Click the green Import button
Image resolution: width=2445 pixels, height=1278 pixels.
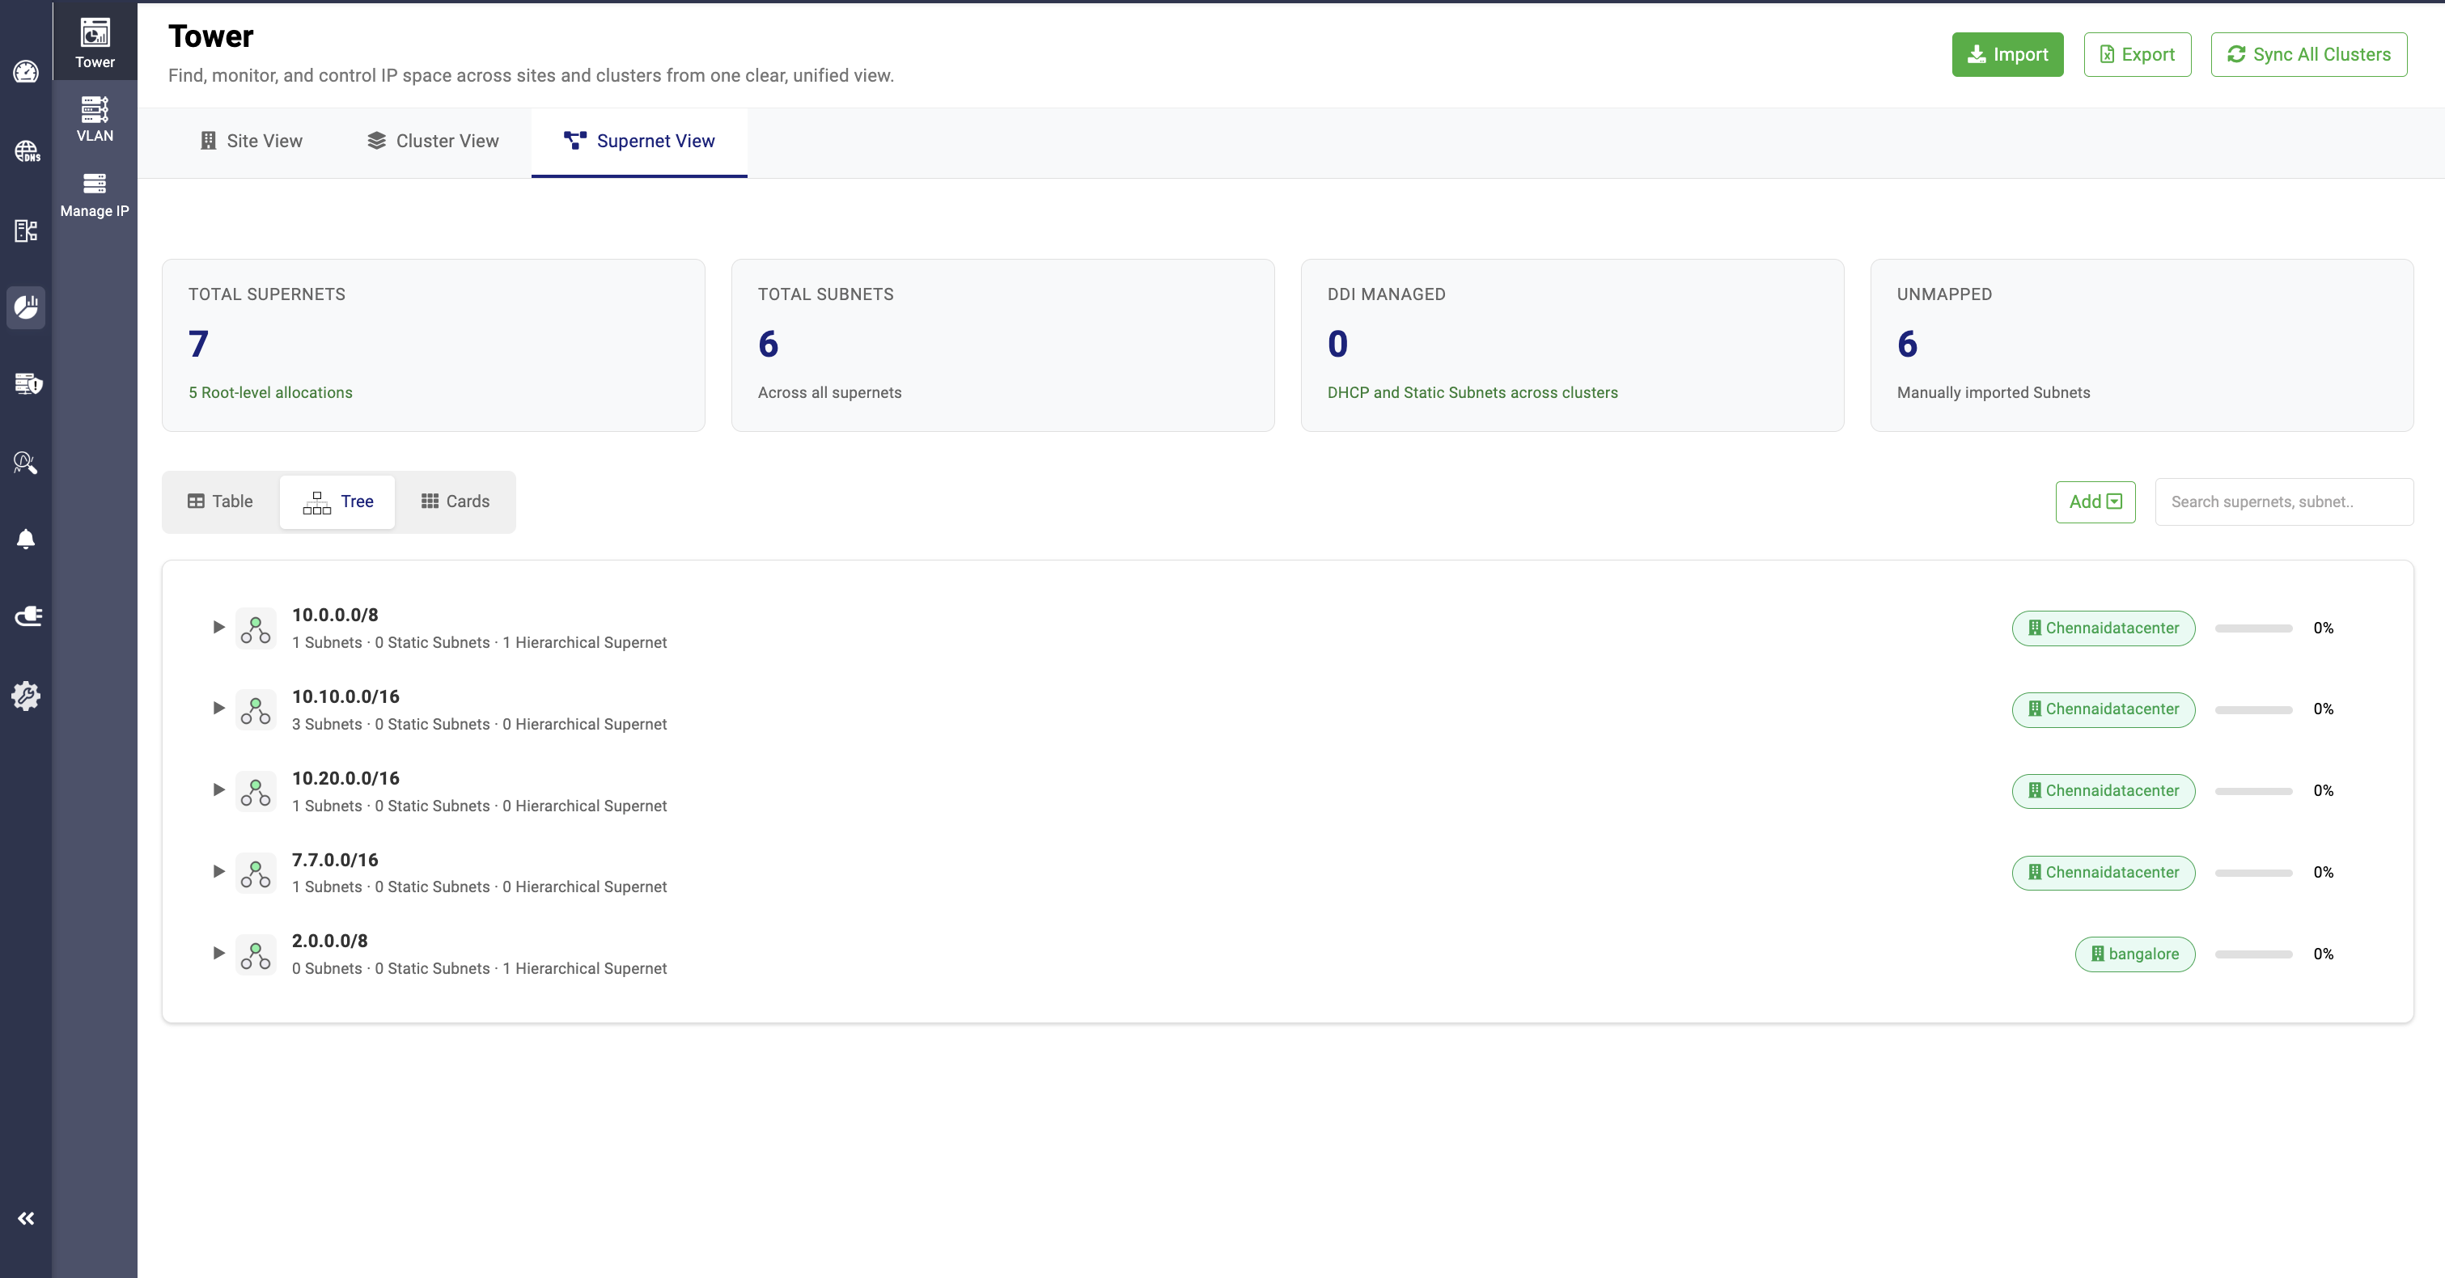2007,54
